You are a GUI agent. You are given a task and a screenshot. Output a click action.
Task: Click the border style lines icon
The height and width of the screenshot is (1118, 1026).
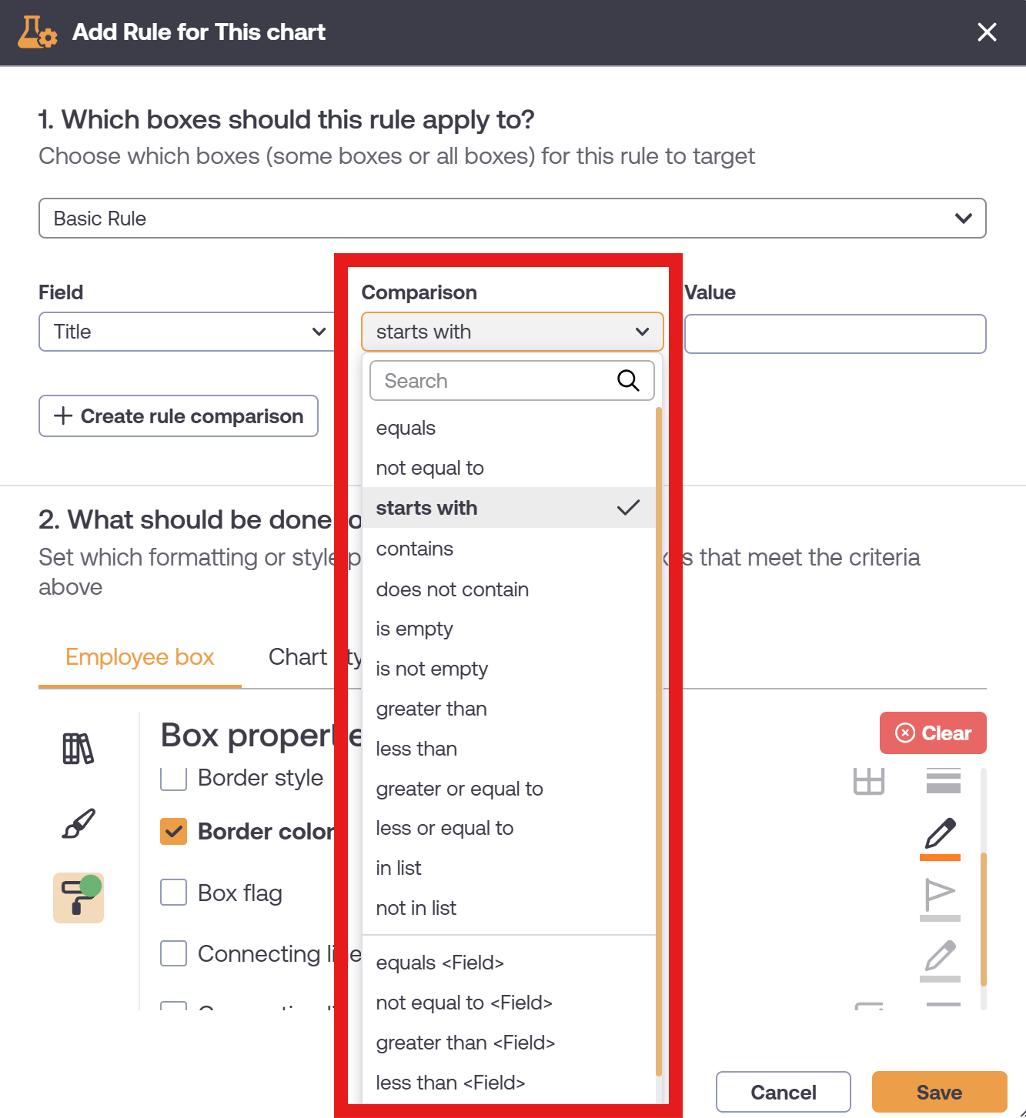click(943, 781)
